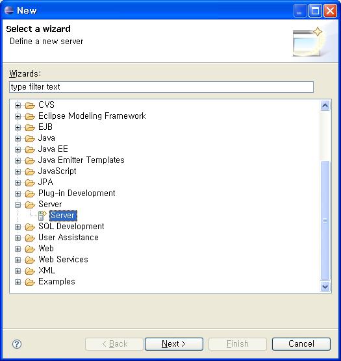
Task: Click the Cancel button
Action: tap(301, 344)
